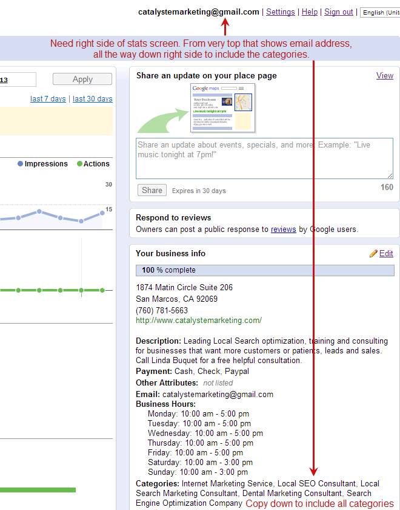Open the English language dropdown

(380, 12)
